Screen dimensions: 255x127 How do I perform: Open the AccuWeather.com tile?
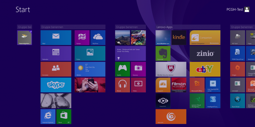coord(163,37)
